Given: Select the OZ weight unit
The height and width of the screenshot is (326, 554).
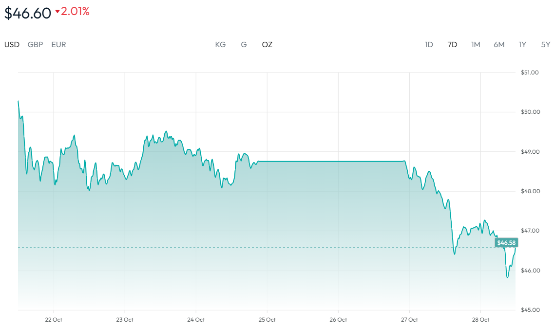Looking at the screenshot, I should (267, 45).
